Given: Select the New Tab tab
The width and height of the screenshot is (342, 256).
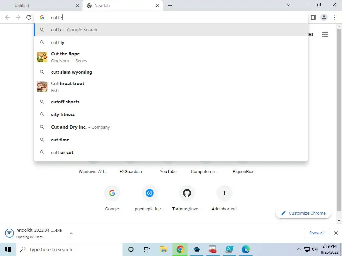Looking at the screenshot, I should (122, 6).
